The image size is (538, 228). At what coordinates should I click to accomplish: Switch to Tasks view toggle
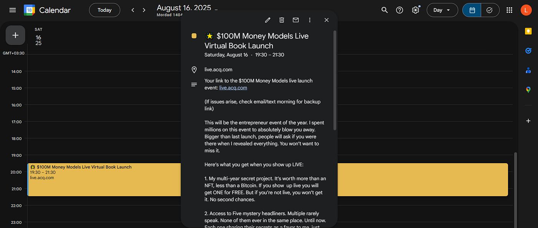tap(490, 10)
